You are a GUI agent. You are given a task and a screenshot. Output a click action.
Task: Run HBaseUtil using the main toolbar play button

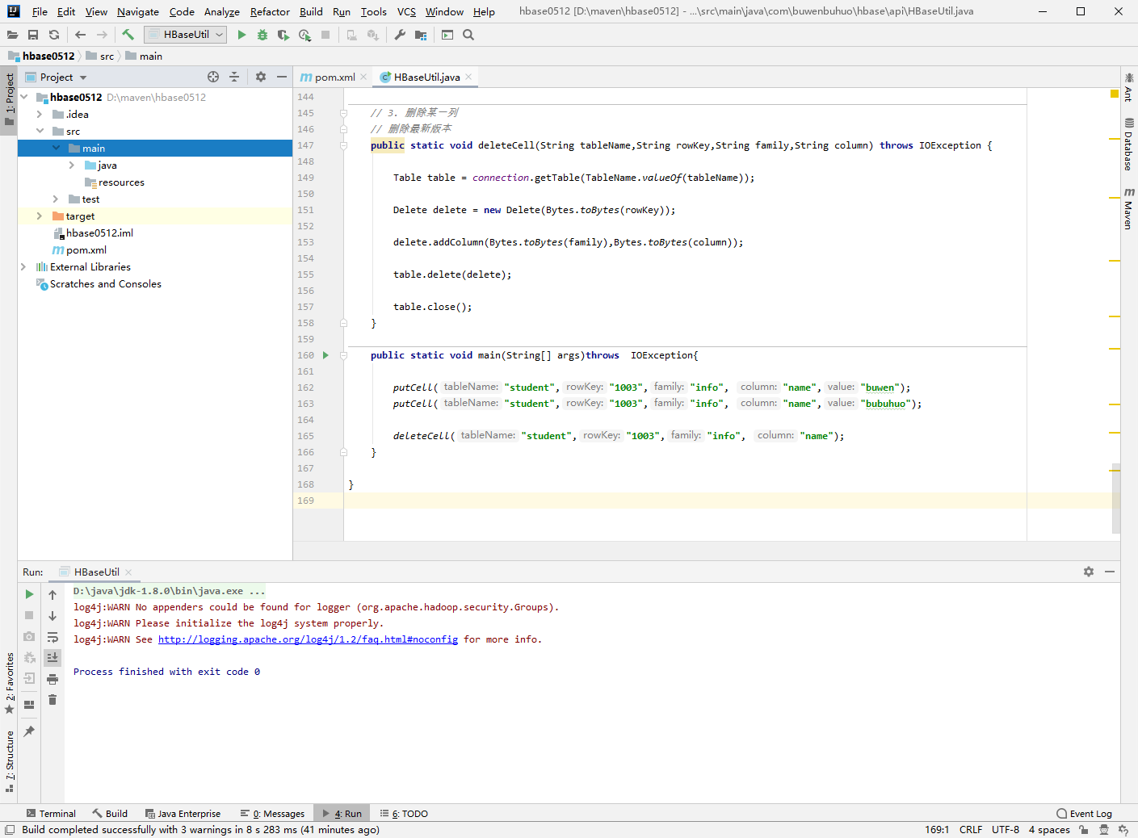[241, 35]
